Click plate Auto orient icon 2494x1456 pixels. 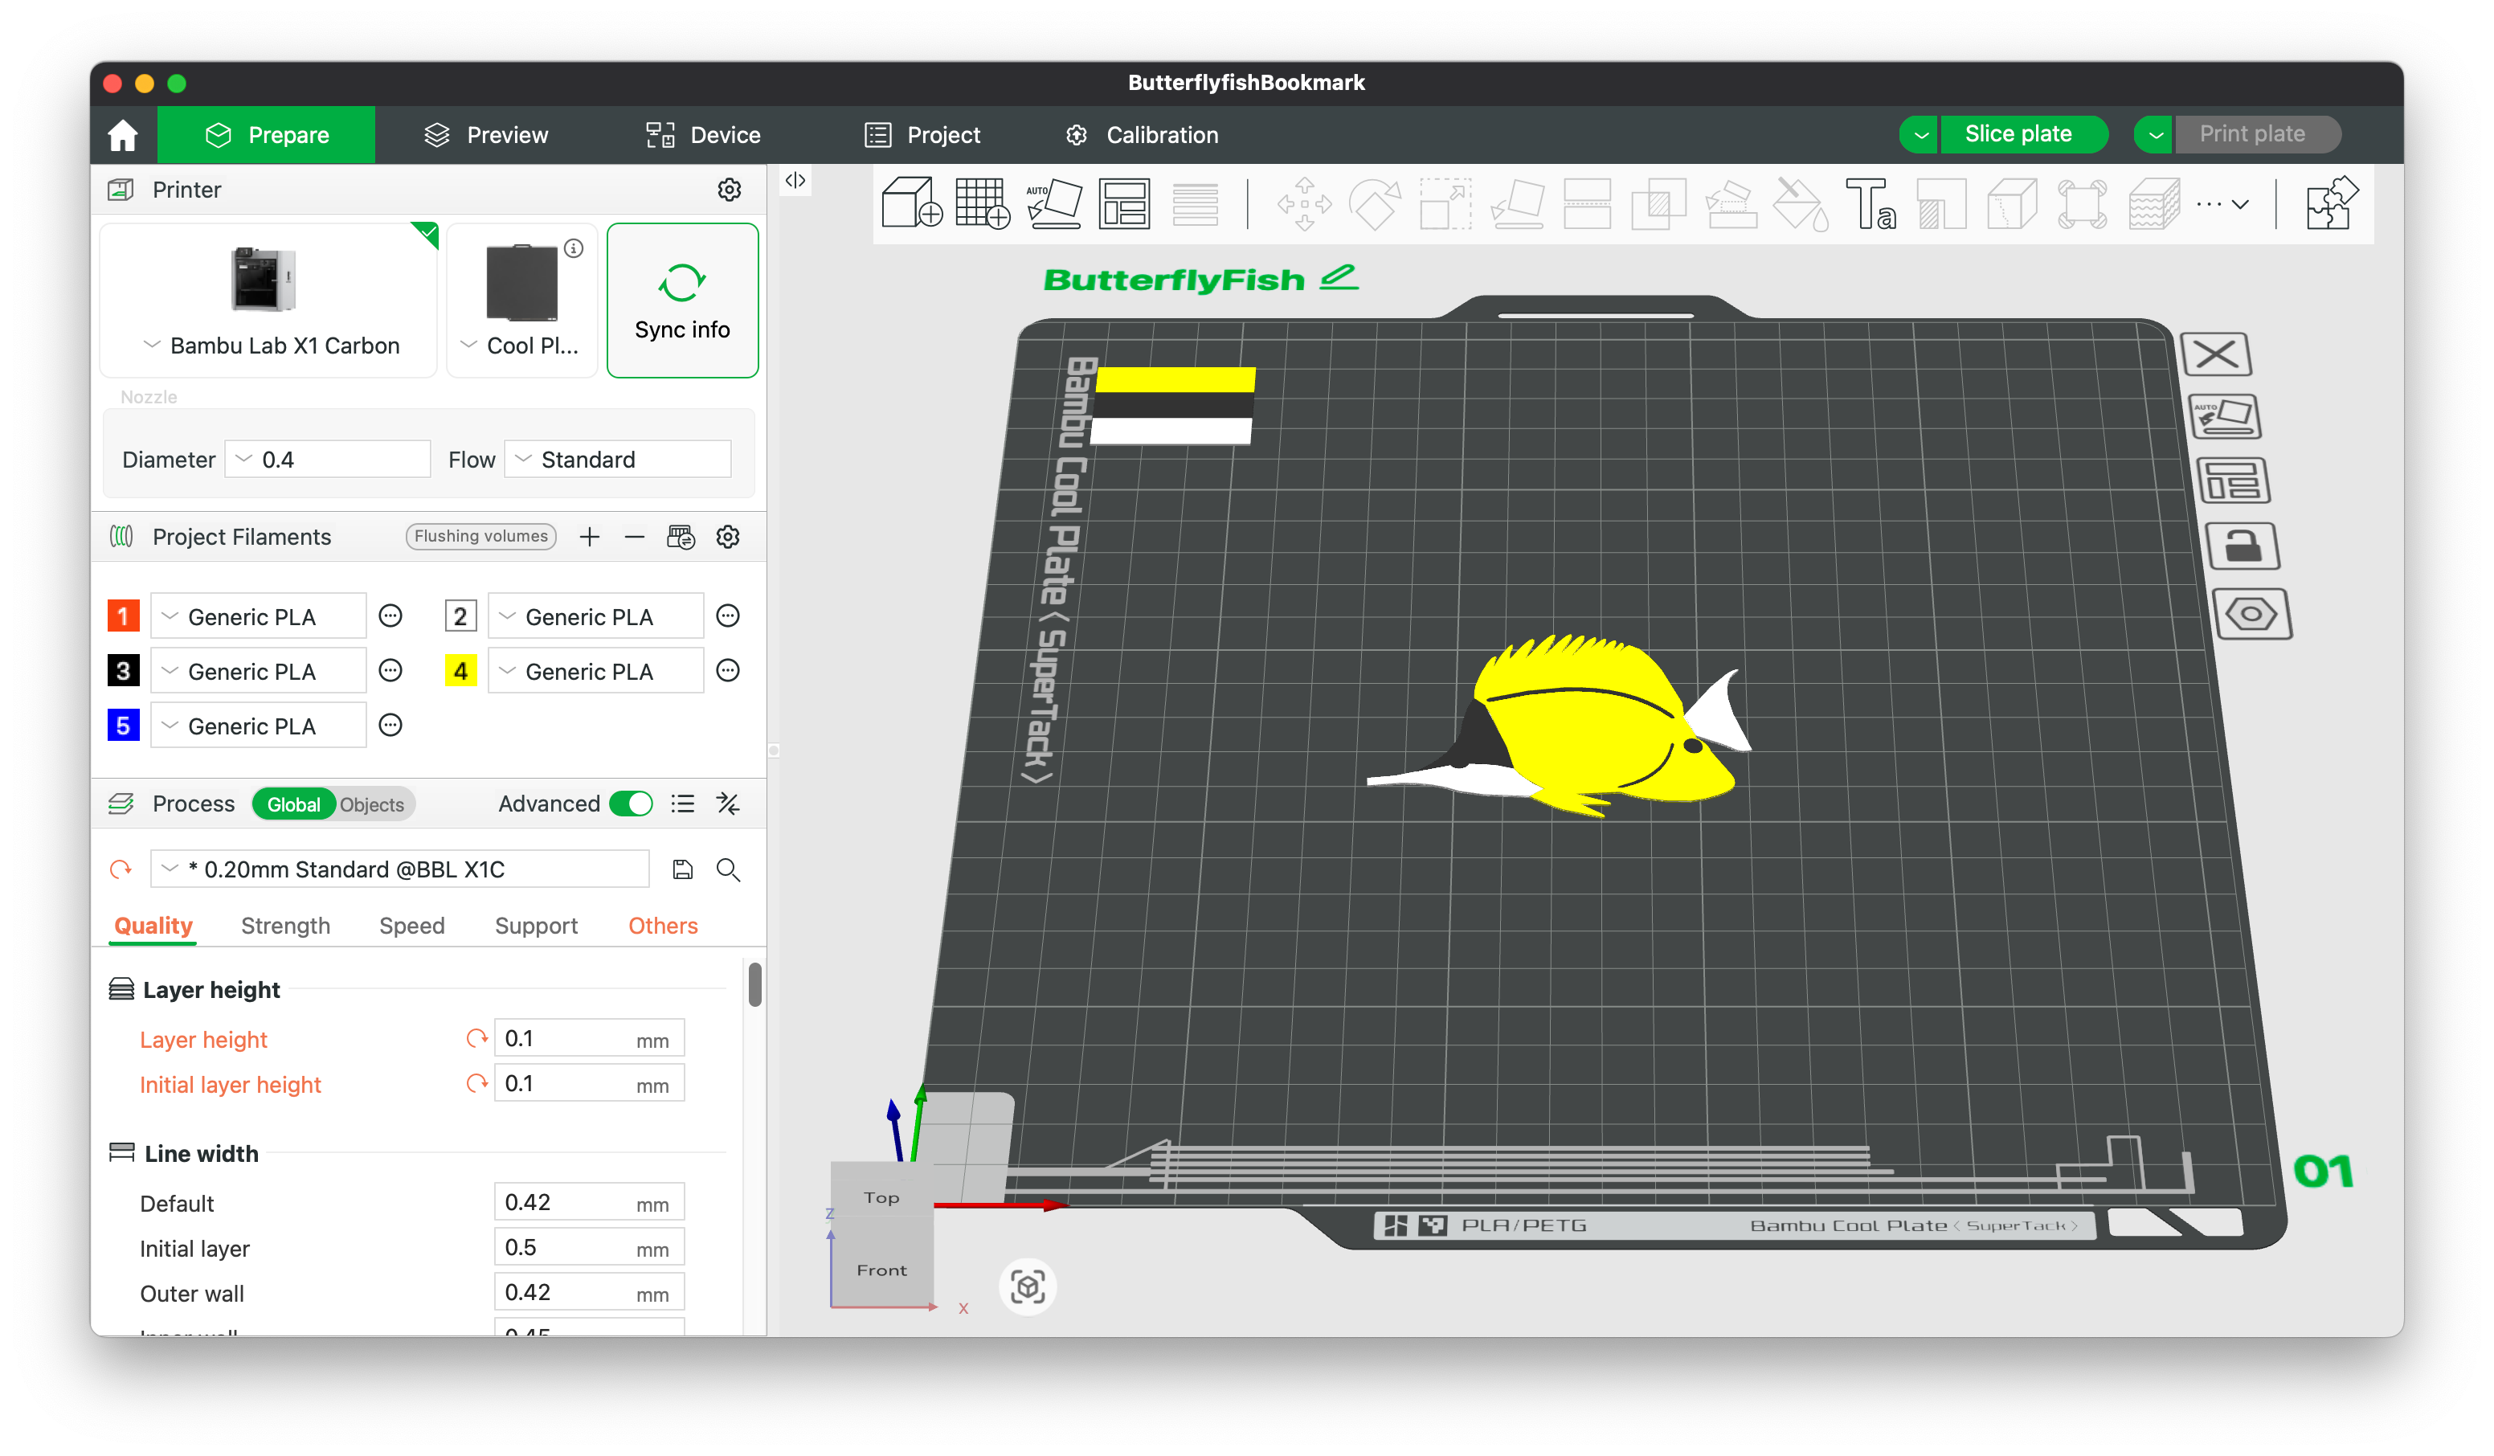tap(2225, 418)
